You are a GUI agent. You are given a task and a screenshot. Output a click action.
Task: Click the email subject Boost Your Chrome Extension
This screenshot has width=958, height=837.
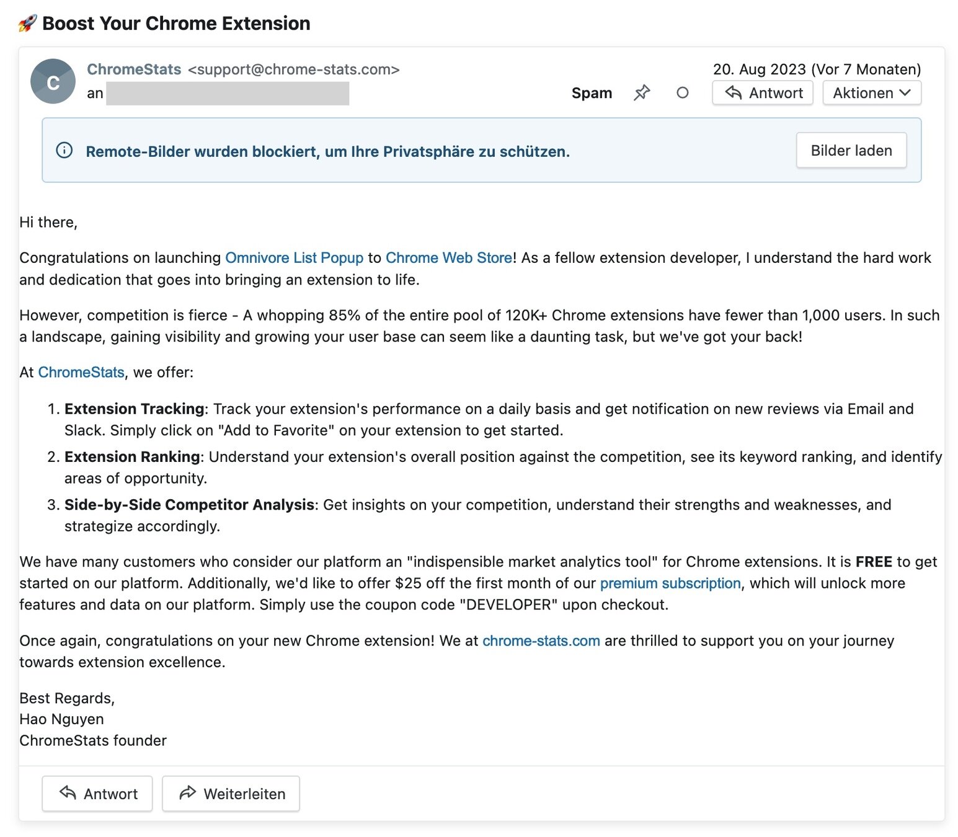coord(176,24)
